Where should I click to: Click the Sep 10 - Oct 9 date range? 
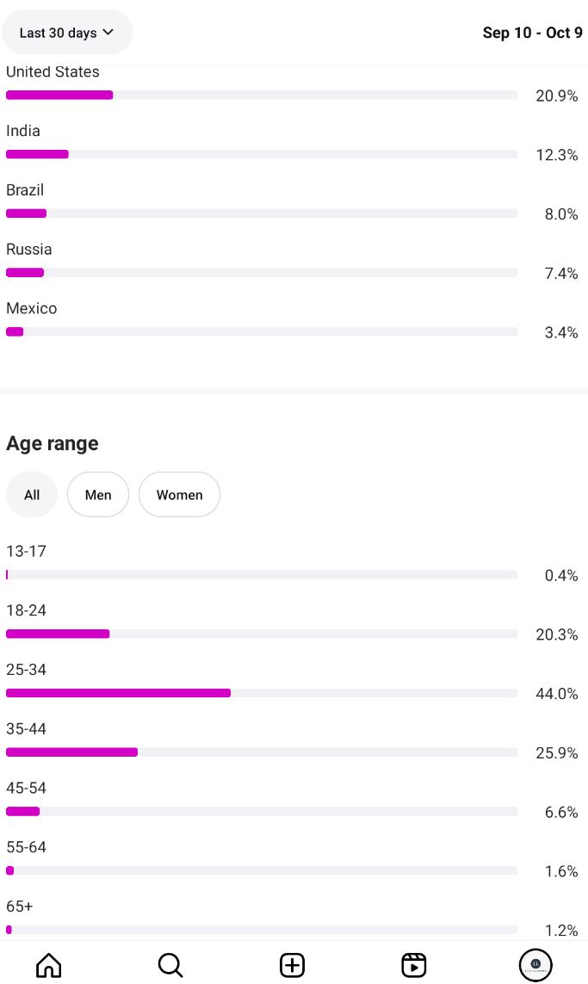pos(532,33)
